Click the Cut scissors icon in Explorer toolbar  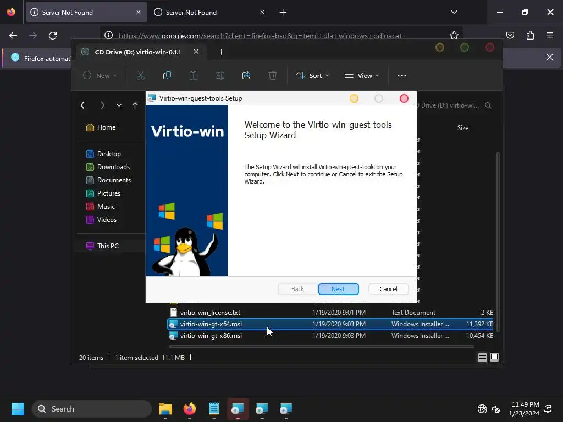tap(140, 75)
